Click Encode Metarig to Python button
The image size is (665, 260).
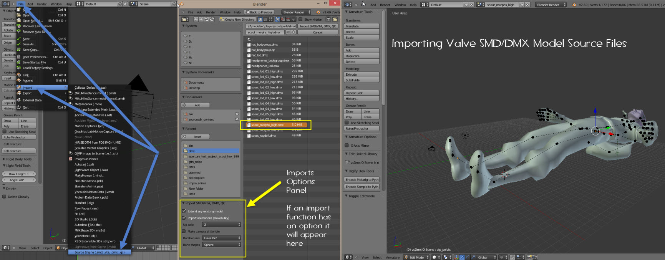tap(362, 180)
